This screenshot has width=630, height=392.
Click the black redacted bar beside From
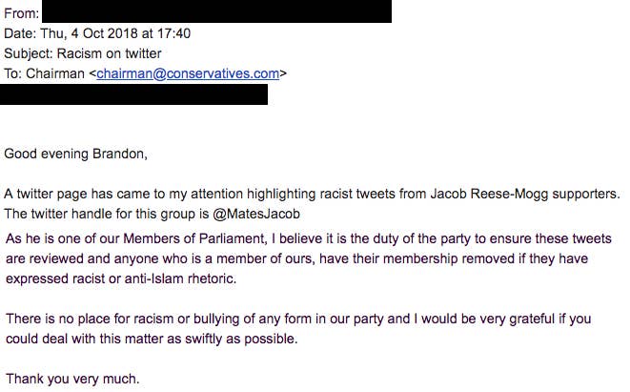pos(217,11)
